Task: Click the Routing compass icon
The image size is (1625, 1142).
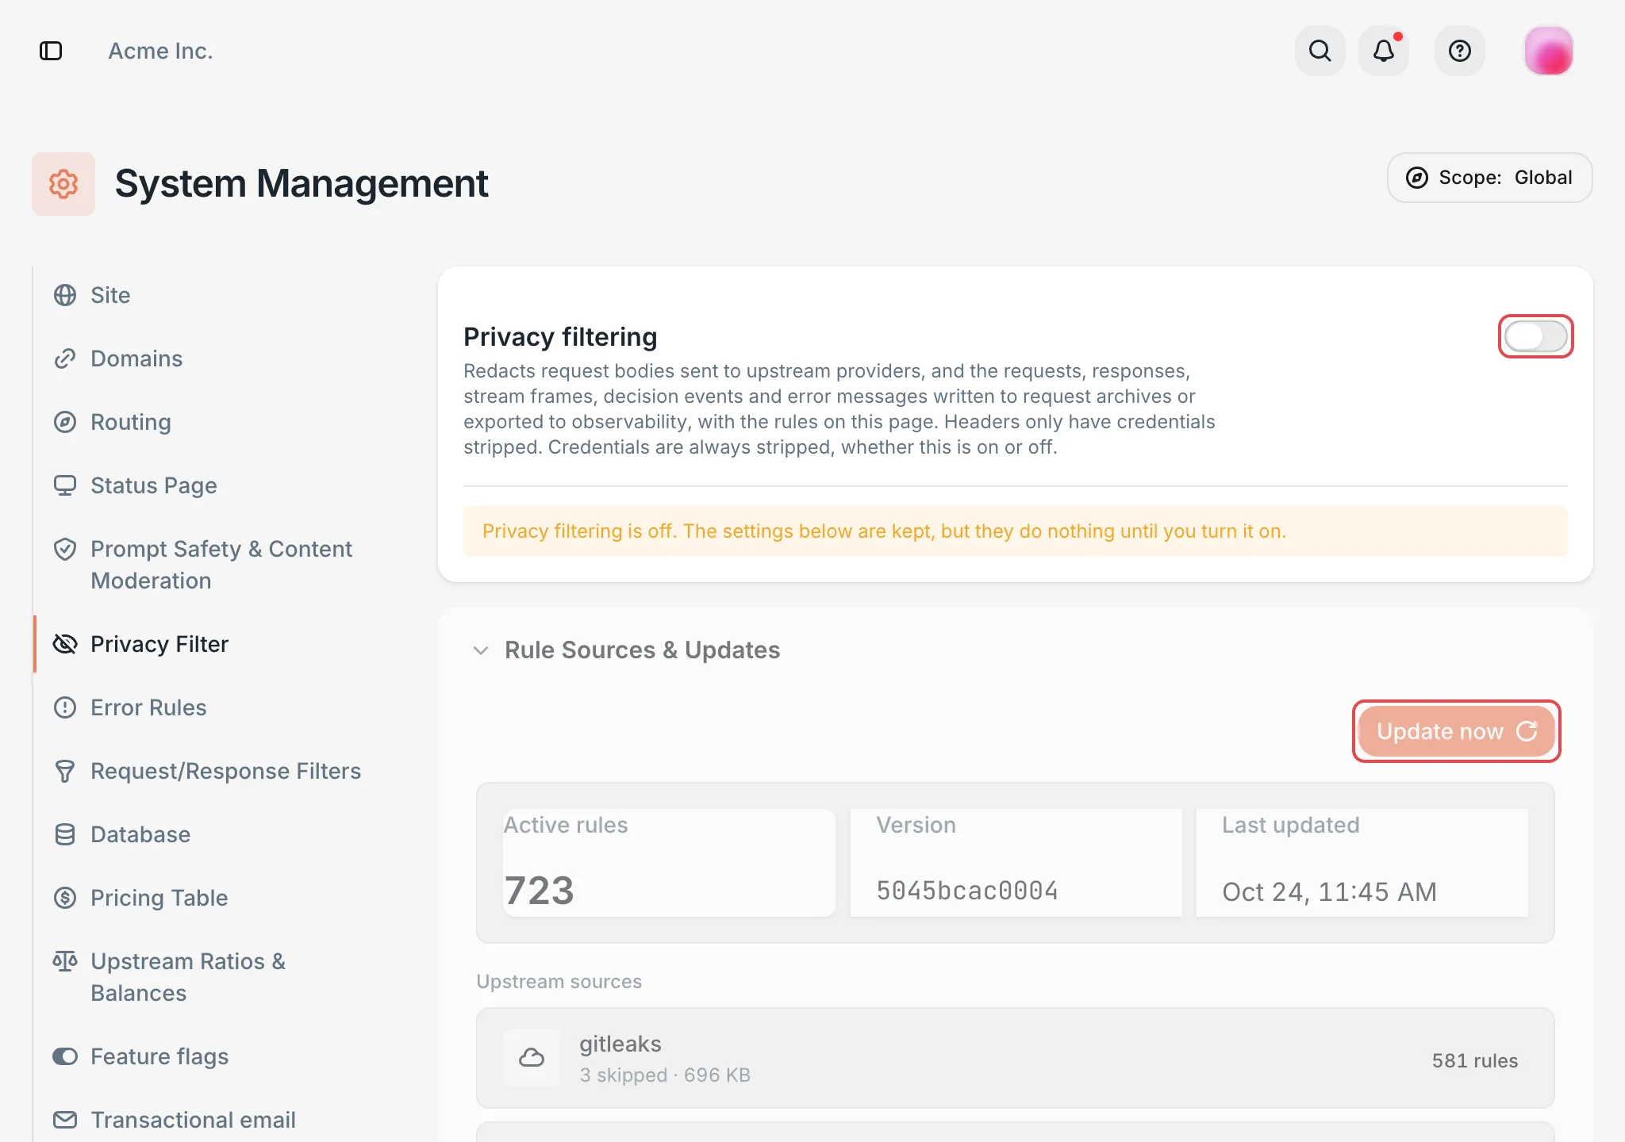Action: pyautogui.click(x=65, y=422)
